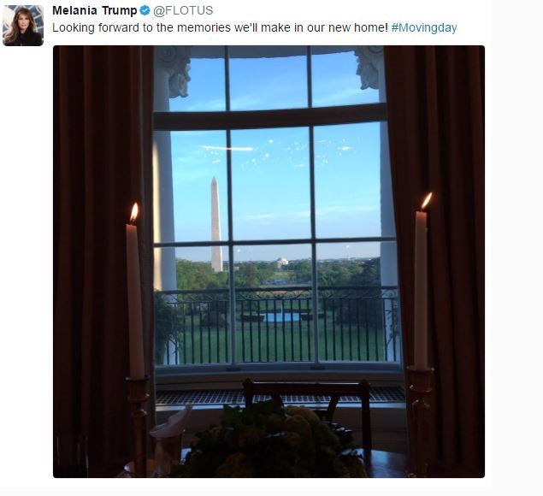Click the South Lawn fountain in photo
Viewport: 543px width, 496px height.
click(x=280, y=317)
